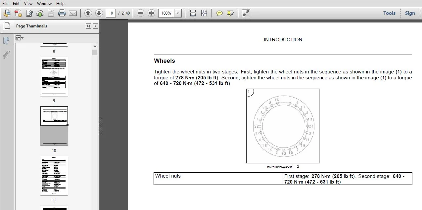Click the thumbnails scrollbar up arrow

[95, 47]
